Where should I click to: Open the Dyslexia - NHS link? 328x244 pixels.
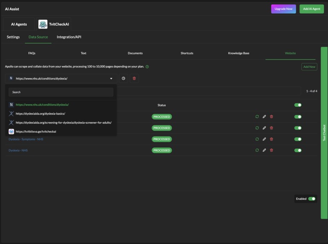(x=18, y=150)
